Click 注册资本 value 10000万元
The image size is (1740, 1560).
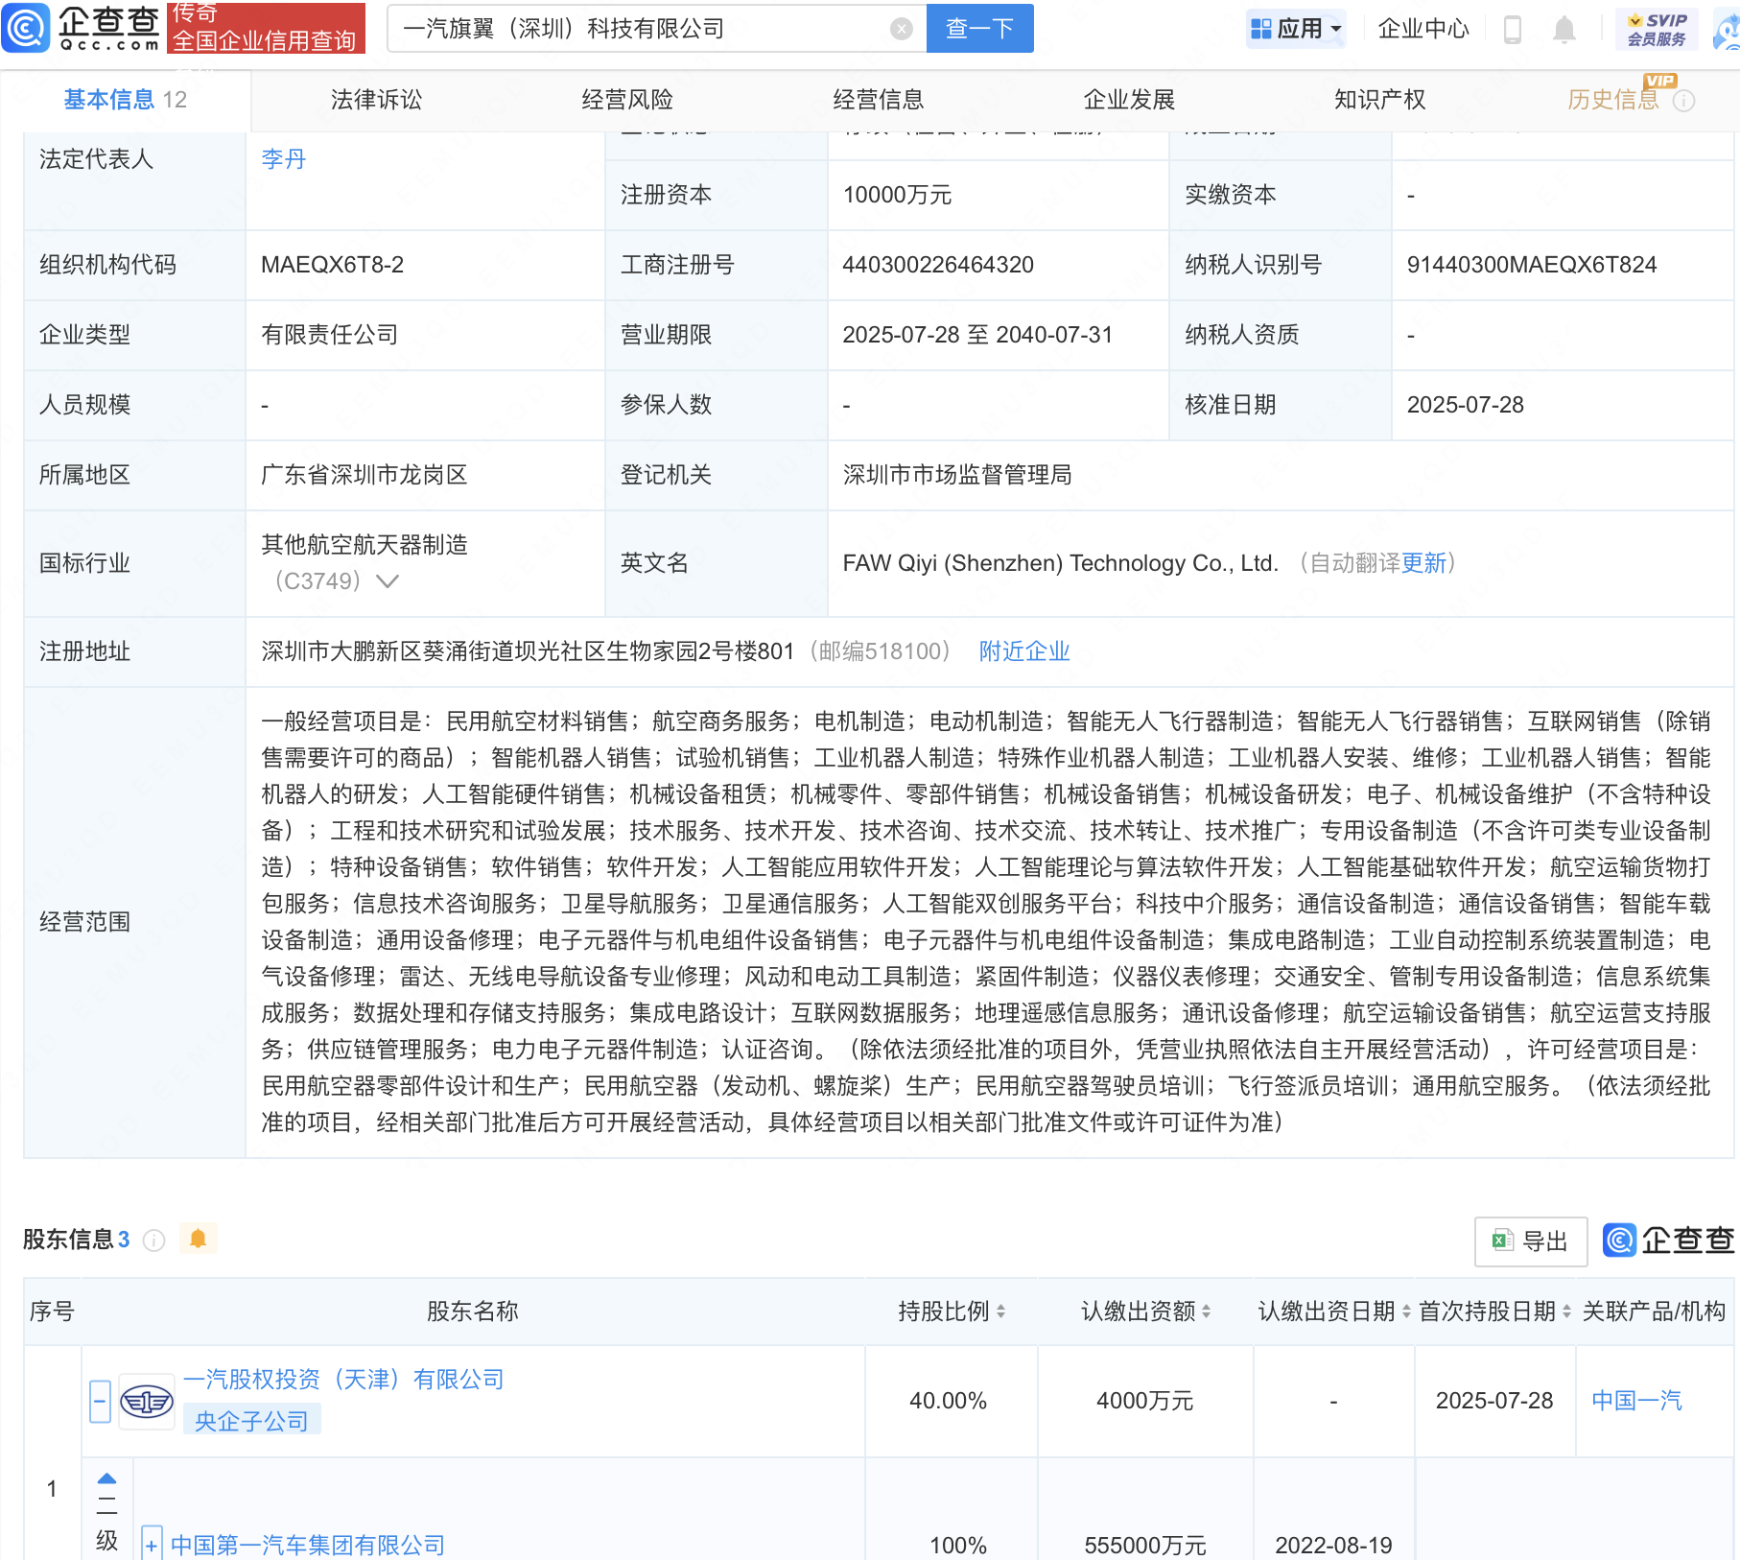[x=897, y=195]
